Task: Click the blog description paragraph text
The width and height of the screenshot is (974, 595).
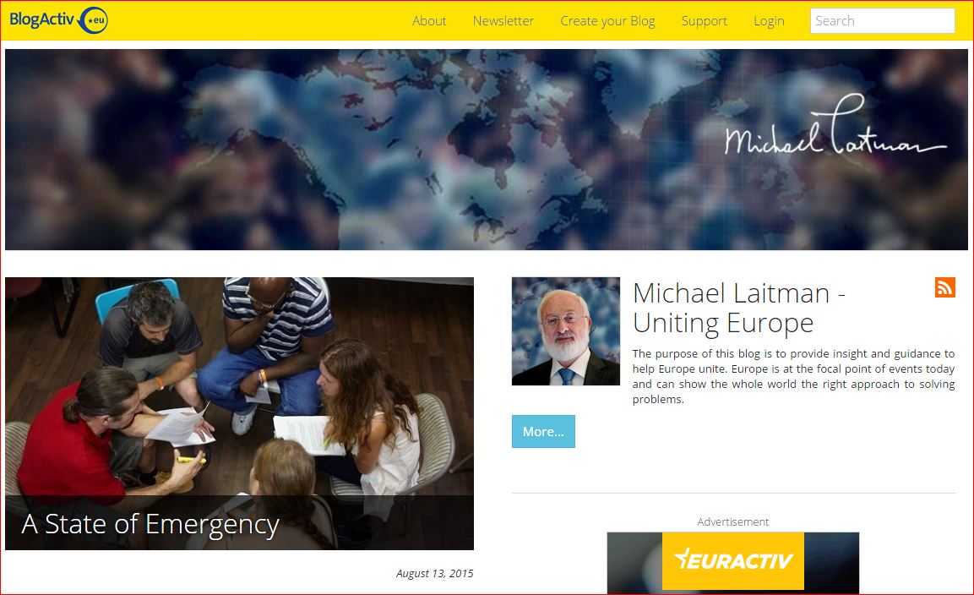Action: pyautogui.click(x=793, y=376)
